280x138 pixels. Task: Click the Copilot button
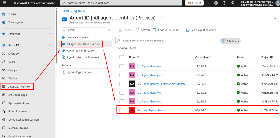[194, 3]
